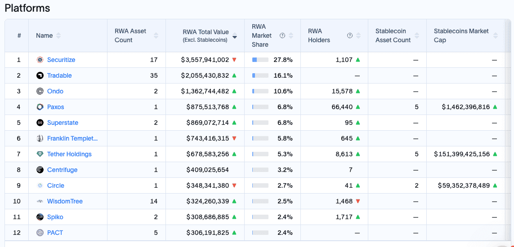This screenshot has height=247, width=514.
Task: Sort by RWA Holders arrows
Action: 358,35
